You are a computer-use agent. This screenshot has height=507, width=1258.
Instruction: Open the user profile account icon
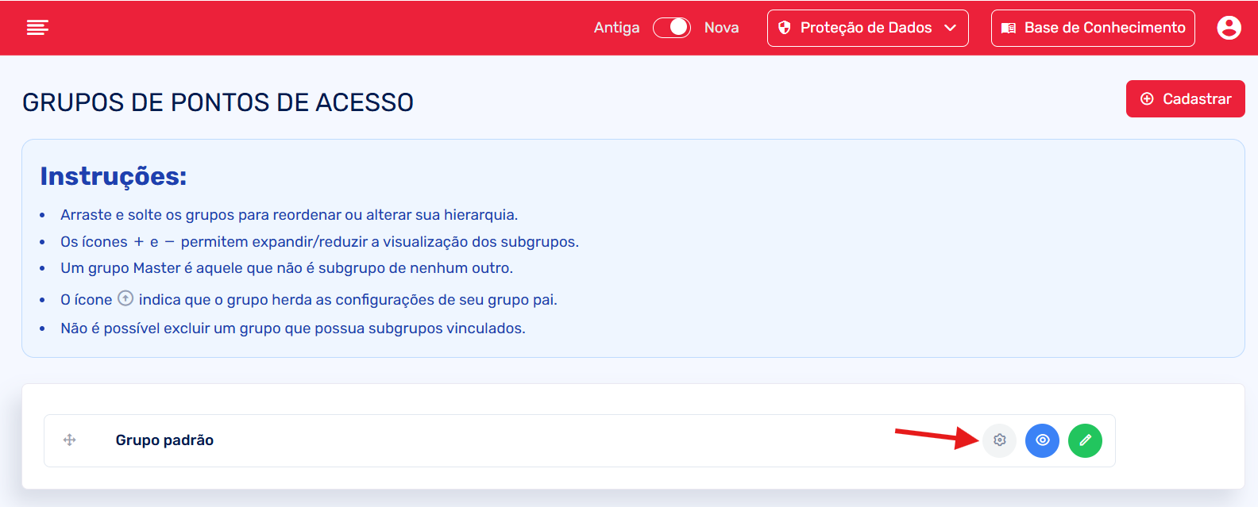(1229, 28)
